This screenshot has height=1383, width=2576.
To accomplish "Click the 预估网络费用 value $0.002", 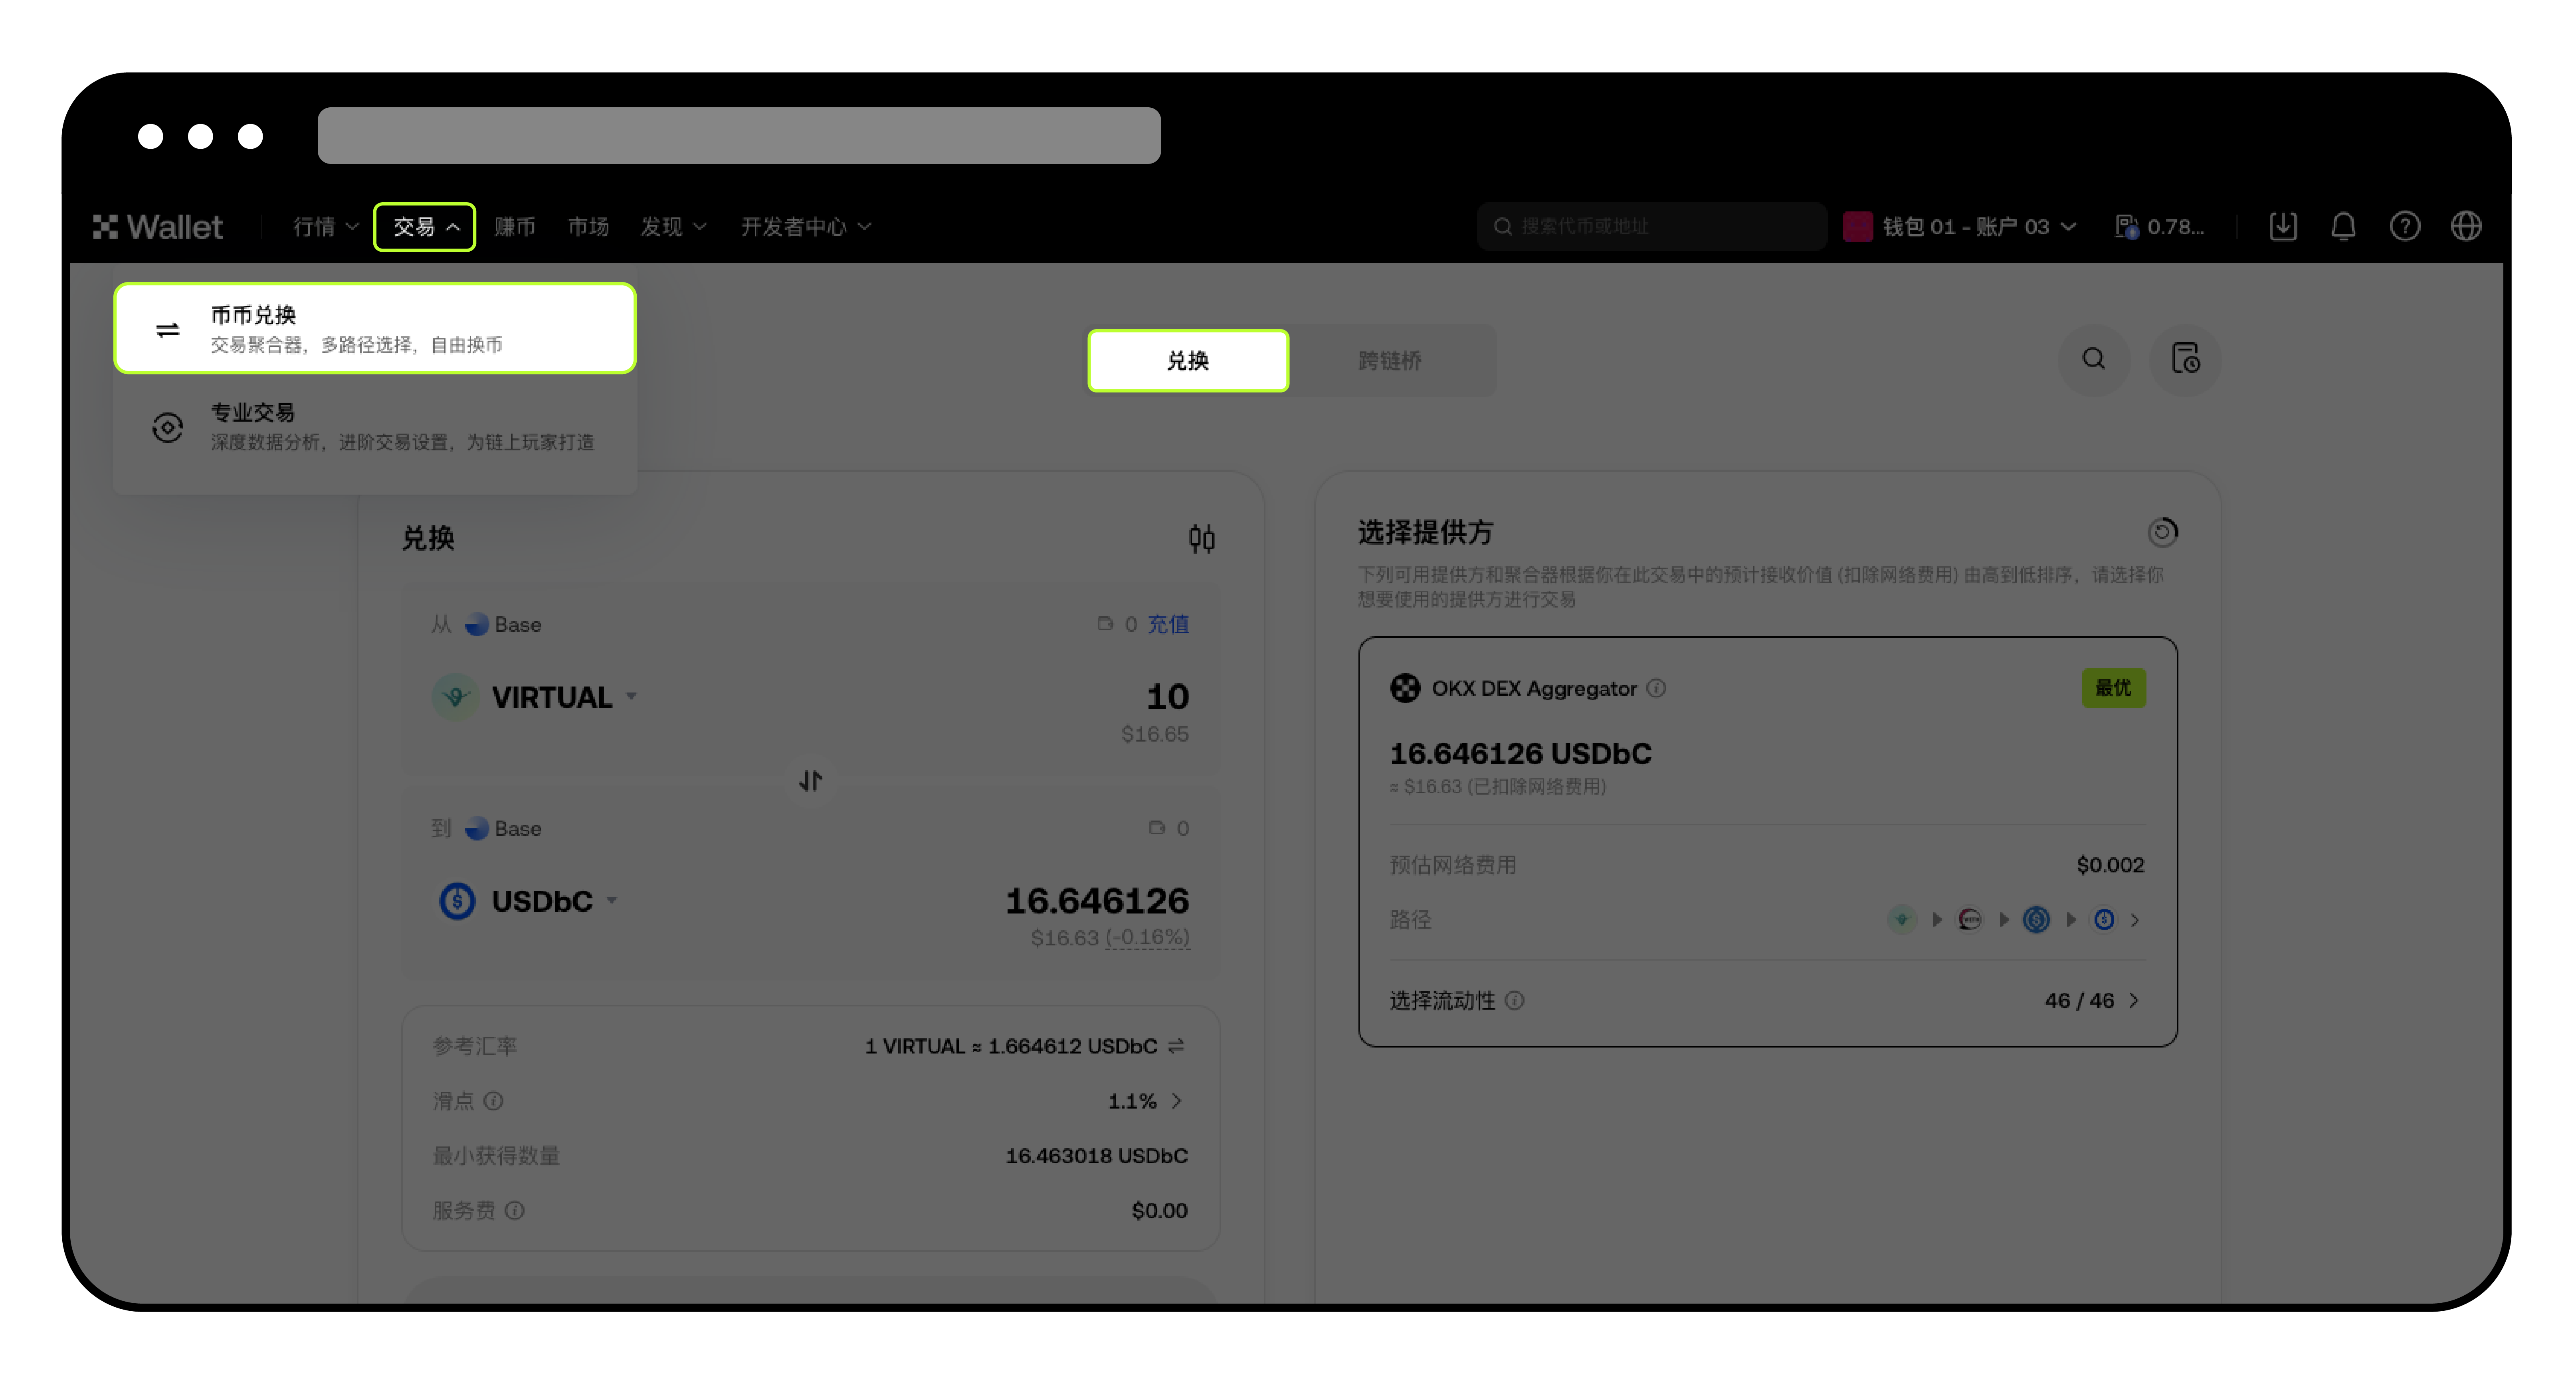I will (2110, 865).
